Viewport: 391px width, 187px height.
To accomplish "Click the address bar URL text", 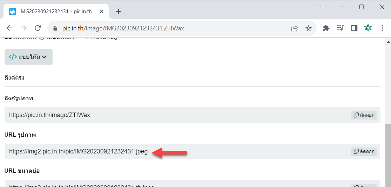I will pyautogui.click(x=123, y=28).
